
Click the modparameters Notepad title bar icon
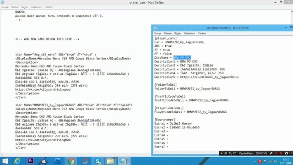[155, 28]
